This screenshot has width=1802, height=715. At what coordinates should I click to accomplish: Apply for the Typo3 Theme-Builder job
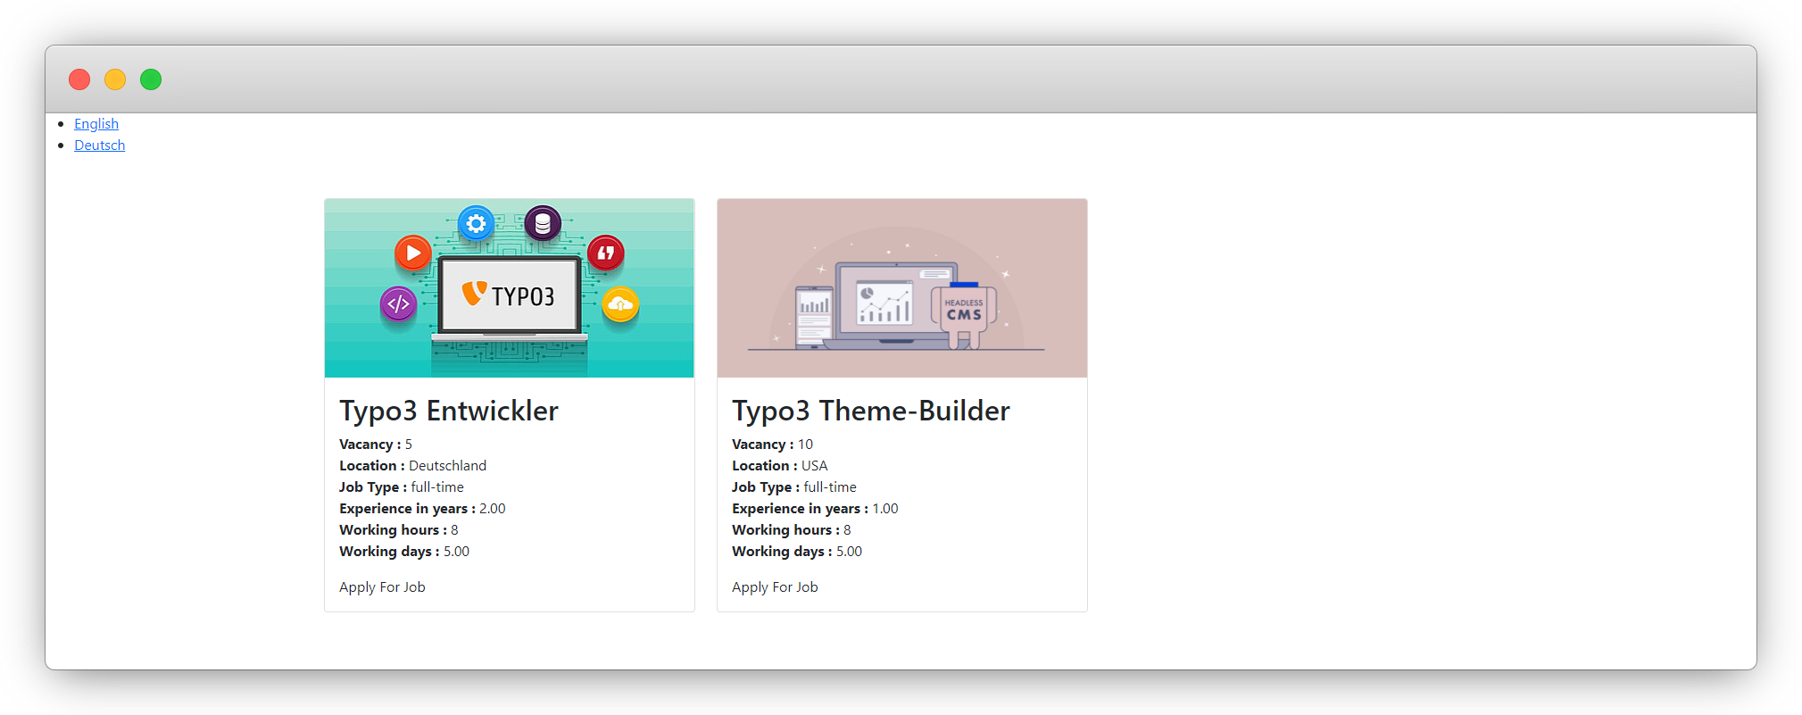(x=775, y=587)
